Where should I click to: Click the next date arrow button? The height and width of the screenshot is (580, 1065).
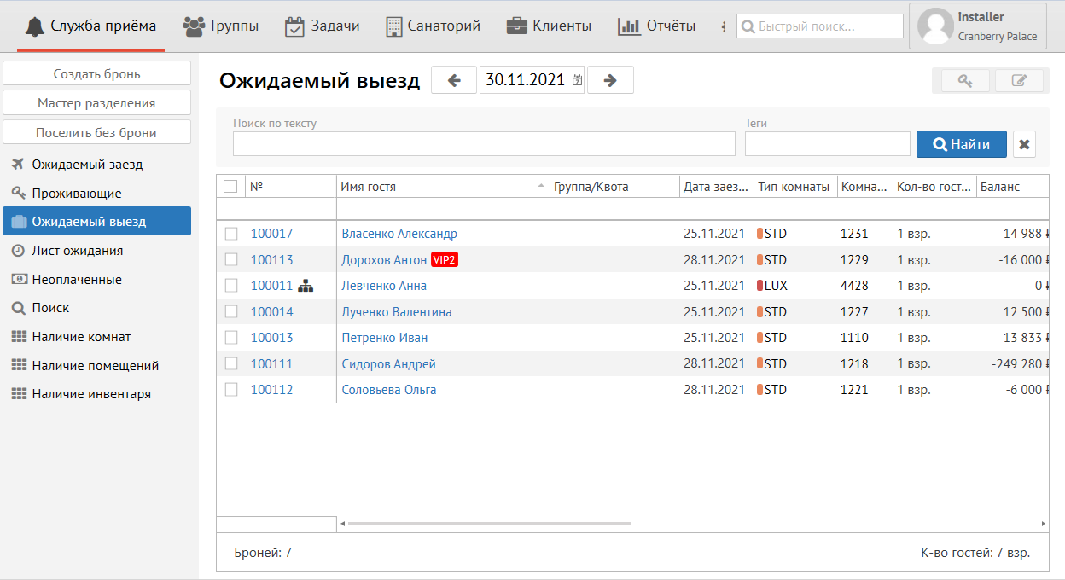click(610, 80)
